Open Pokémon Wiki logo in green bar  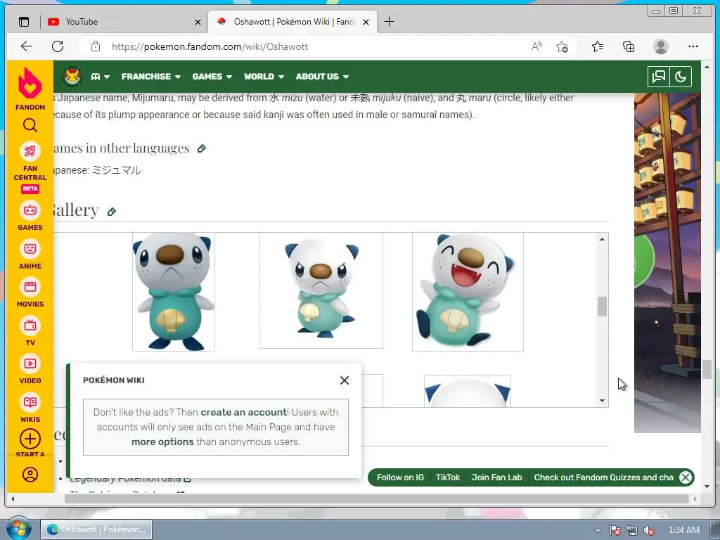[x=72, y=76]
